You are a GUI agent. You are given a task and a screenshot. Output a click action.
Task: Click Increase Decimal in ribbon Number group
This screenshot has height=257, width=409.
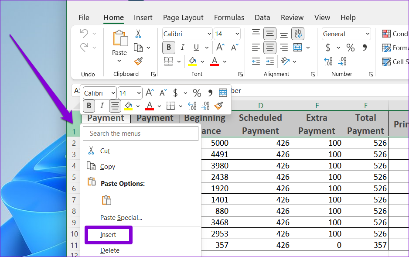(x=328, y=62)
